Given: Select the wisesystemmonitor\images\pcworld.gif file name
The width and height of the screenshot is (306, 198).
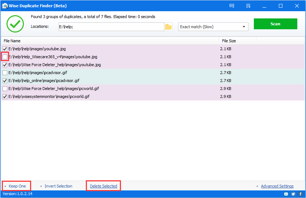Looking at the screenshot, I should point(49,96).
